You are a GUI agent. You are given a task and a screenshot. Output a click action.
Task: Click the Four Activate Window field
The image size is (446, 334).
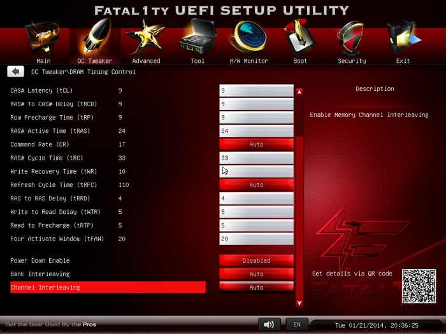pos(256,239)
